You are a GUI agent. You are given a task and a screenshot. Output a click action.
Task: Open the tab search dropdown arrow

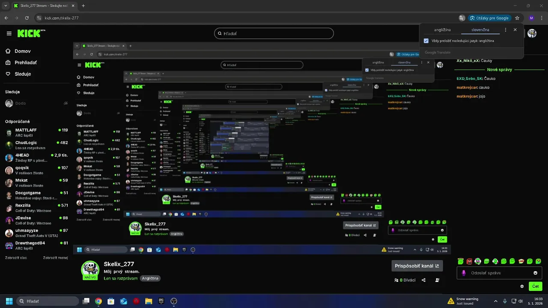[x=6, y=6]
